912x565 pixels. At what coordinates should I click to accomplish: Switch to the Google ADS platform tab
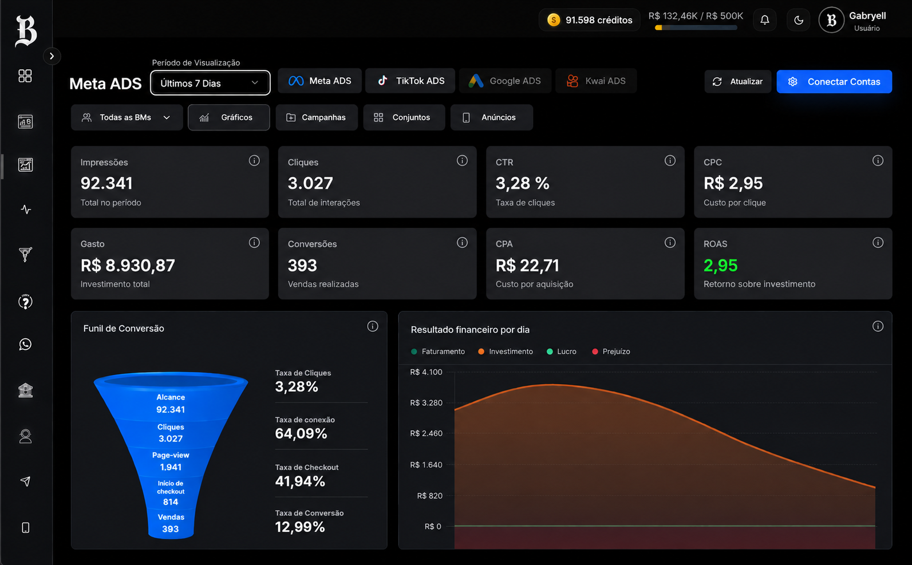coord(505,81)
